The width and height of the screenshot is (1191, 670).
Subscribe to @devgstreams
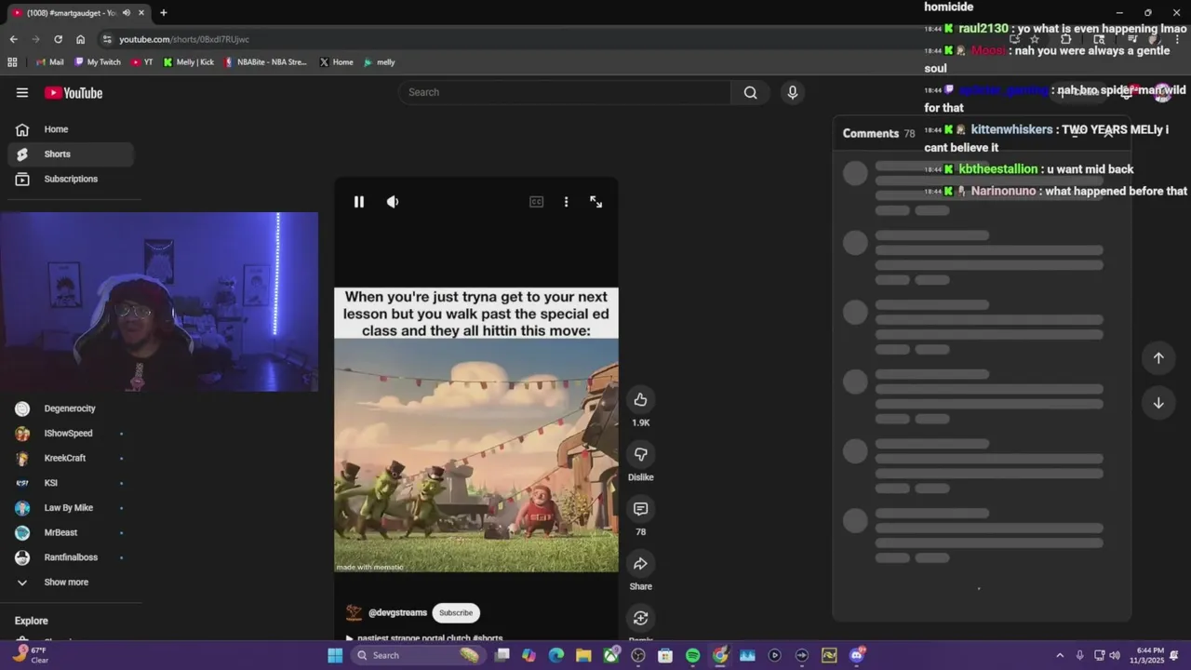[x=456, y=612]
